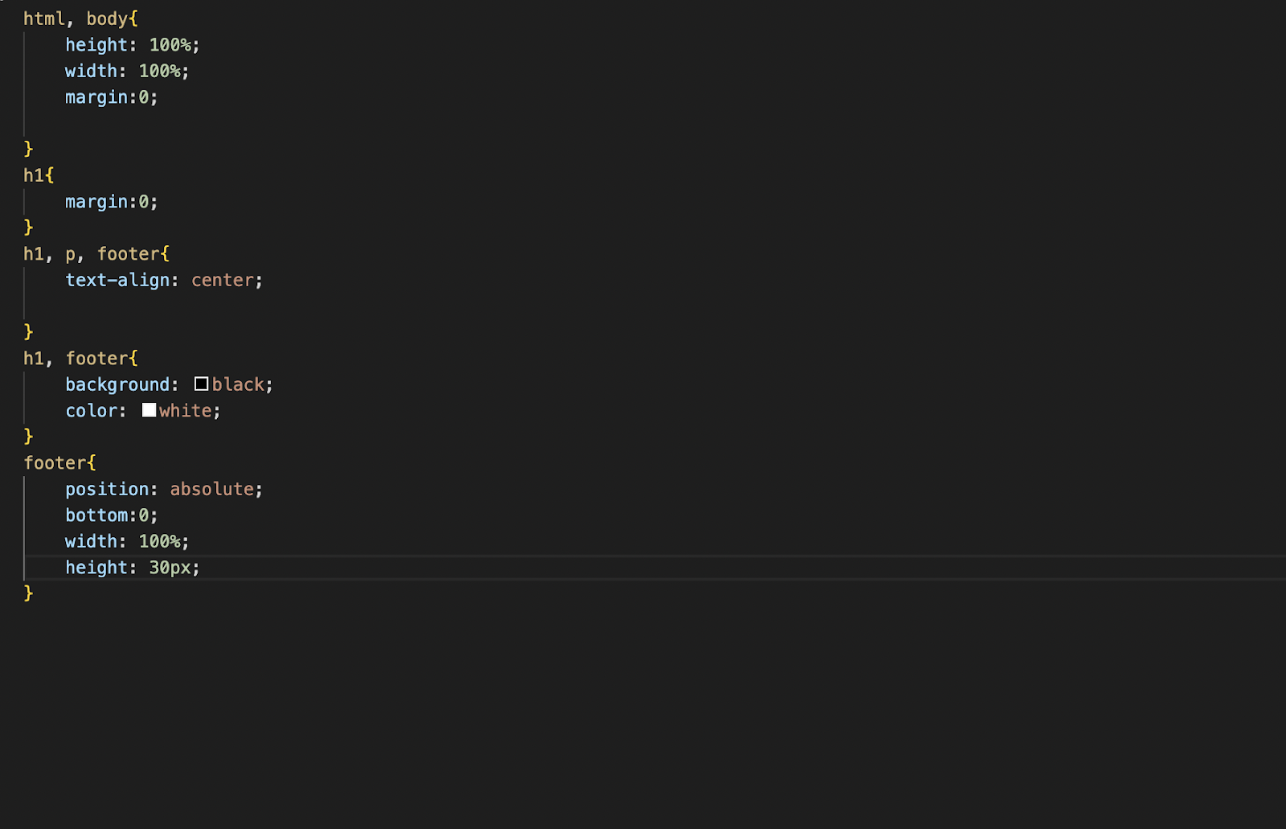Image resolution: width=1286 pixels, height=829 pixels.
Task: Click the standalone "footer" selector
Action: click(x=55, y=463)
